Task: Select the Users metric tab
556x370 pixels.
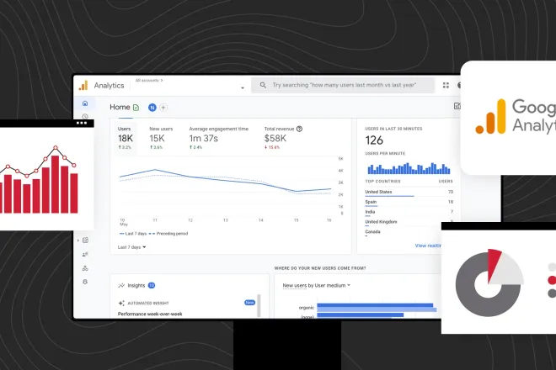Action: (126, 138)
